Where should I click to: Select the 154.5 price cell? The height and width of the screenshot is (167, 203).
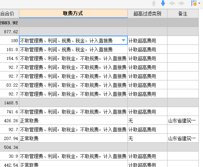coord(9,58)
